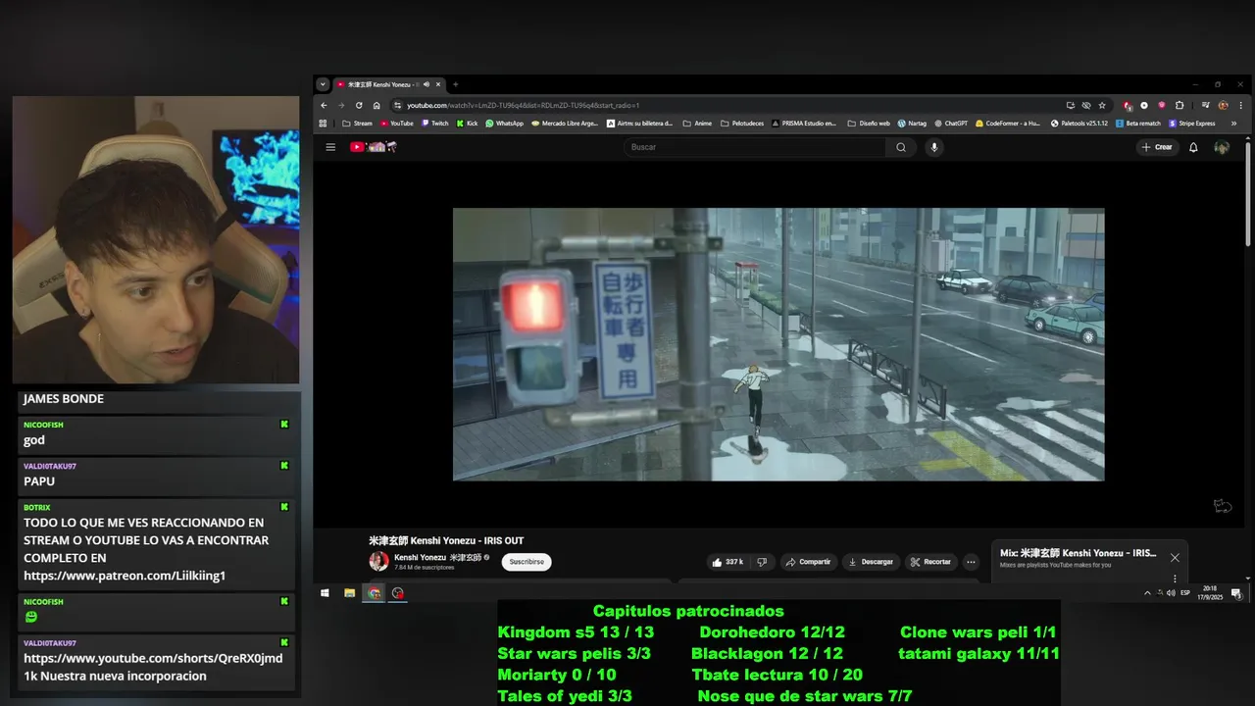Viewport: 1255px width, 706px height.
Task: Open Mix playlist three-dot options
Action: pyautogui.click(x=1175, y=579)
